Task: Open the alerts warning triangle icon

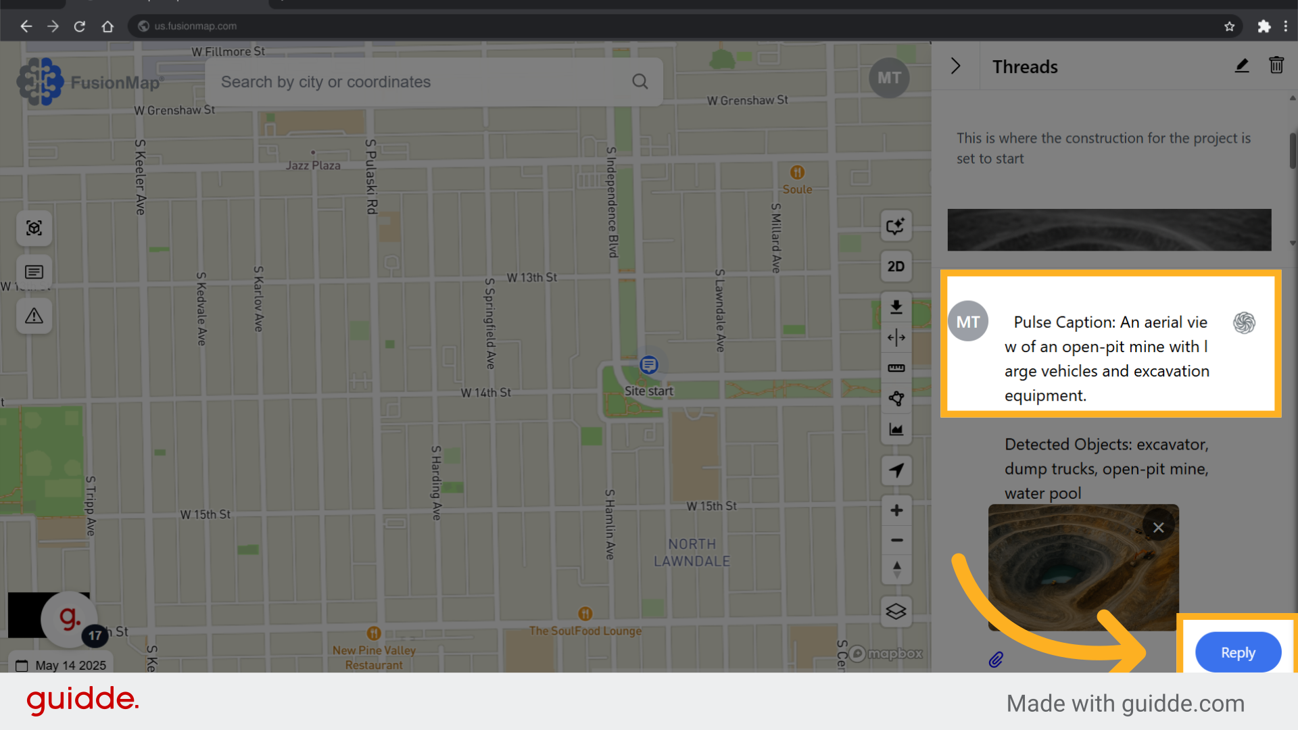Action: coord(34,316)
